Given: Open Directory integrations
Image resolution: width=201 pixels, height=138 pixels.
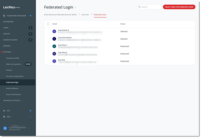Looking at the screenshot, I should (x=15, y=76).
